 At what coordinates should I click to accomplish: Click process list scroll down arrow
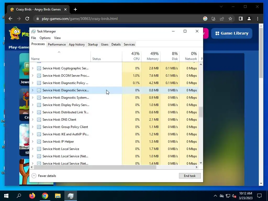(201, 163)
